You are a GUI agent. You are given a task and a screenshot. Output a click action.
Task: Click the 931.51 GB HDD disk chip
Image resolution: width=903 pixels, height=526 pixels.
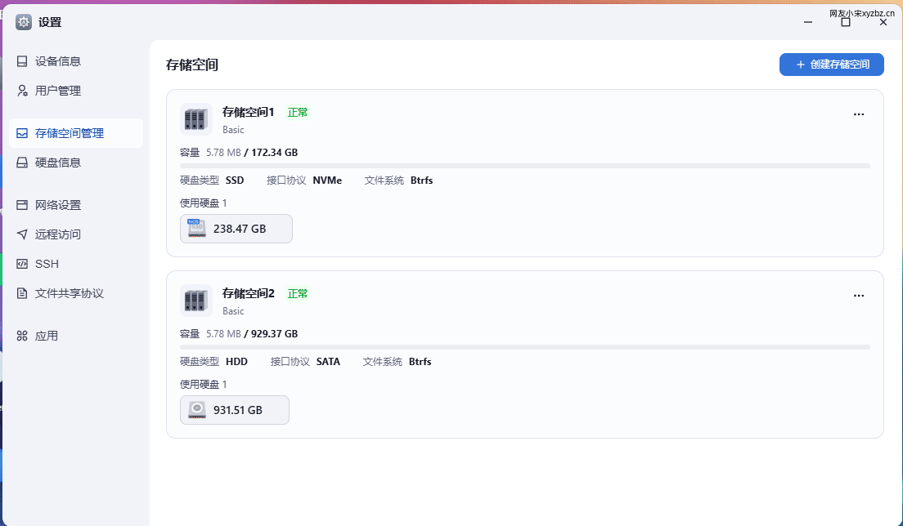click(235, 410)
